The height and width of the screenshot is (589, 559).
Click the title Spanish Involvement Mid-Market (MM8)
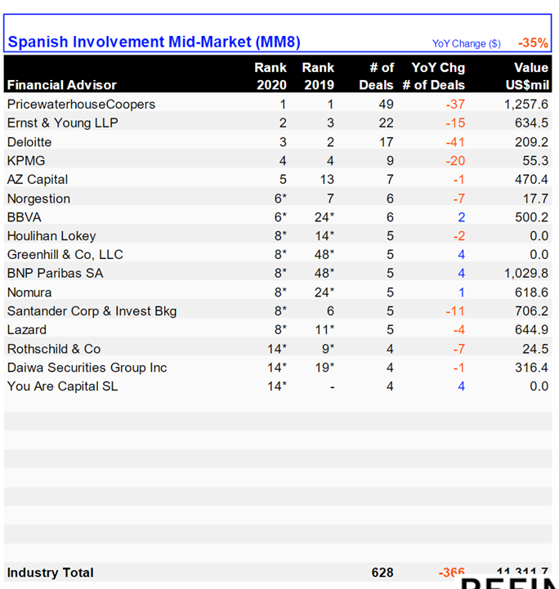154,42
